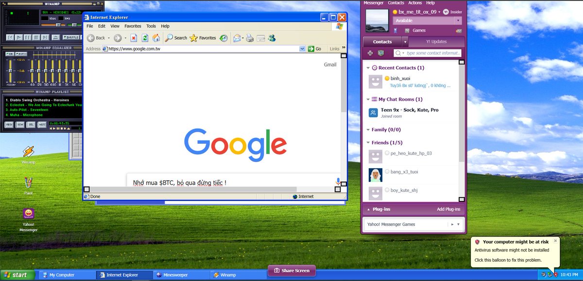Click the Add Contact plus icon in Yahoo Messenger
This screenshot has width=583, height=281.
pos(370,53)
